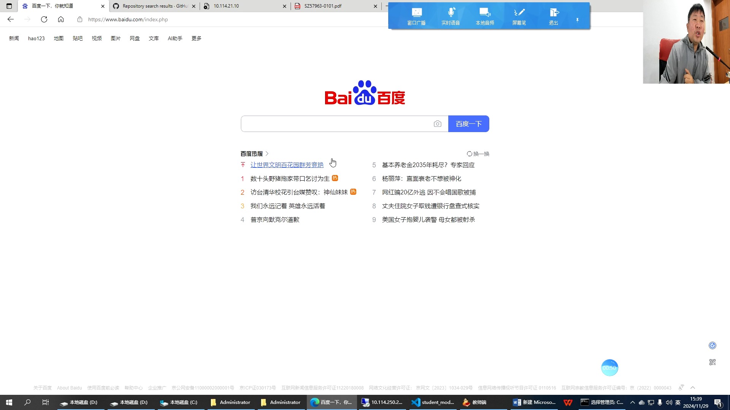Click the QR code icon at bottom right
This screenshot has height=410, width=730.
(712, 362)
